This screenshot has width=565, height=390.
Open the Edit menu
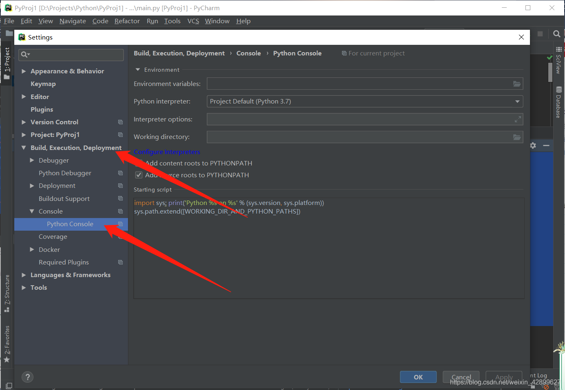(26, 21)
